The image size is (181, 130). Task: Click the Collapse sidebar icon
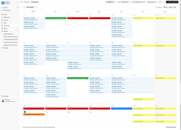(2, 96)
